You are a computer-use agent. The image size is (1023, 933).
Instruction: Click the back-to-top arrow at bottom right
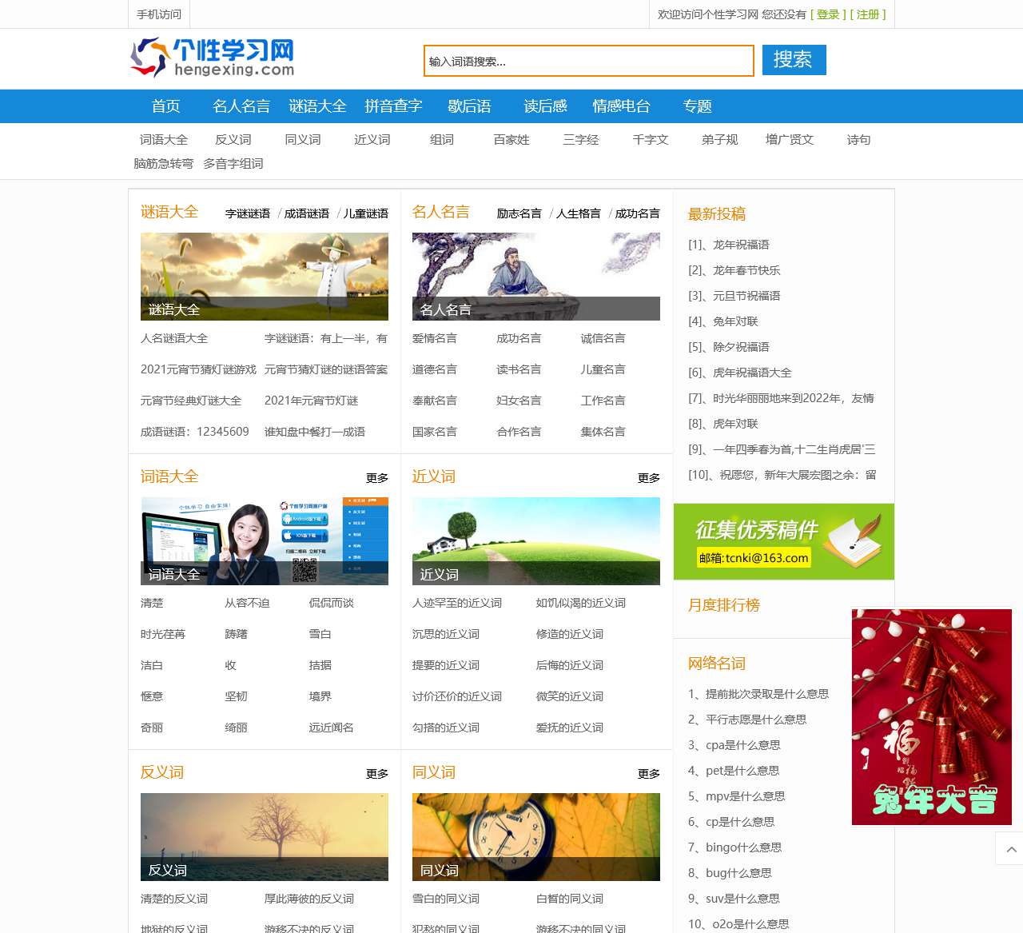point(1011,850)
